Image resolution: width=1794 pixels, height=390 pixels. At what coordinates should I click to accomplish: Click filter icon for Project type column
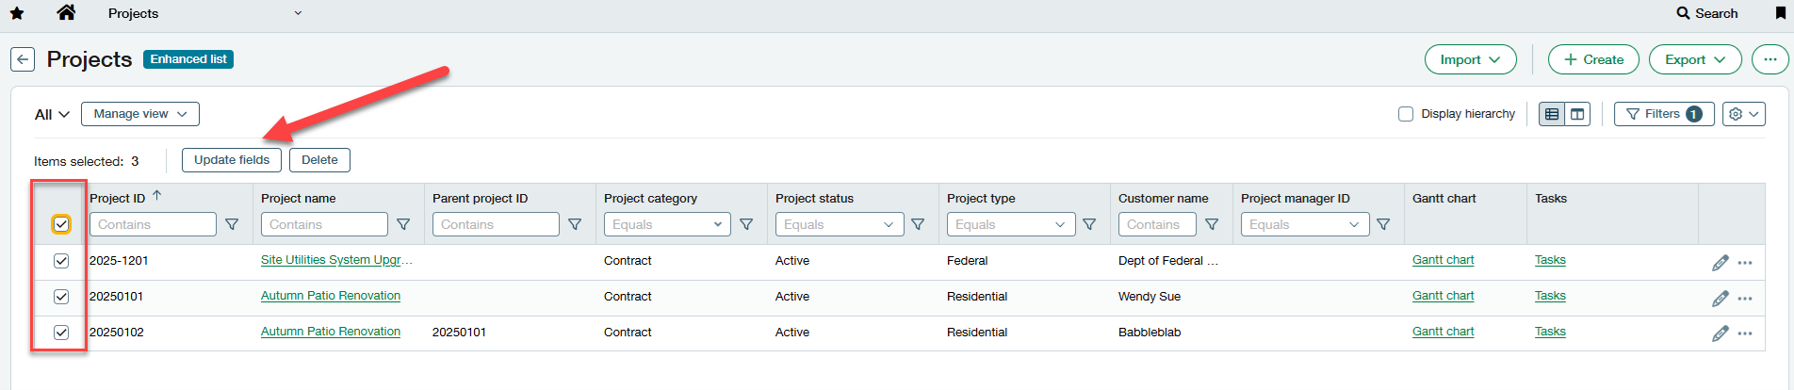click(x=1089, y=224)
